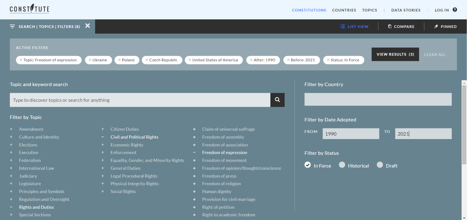Open the Countries menu item
The width and height of the screenshot is (467, 220).
[344, 10]
